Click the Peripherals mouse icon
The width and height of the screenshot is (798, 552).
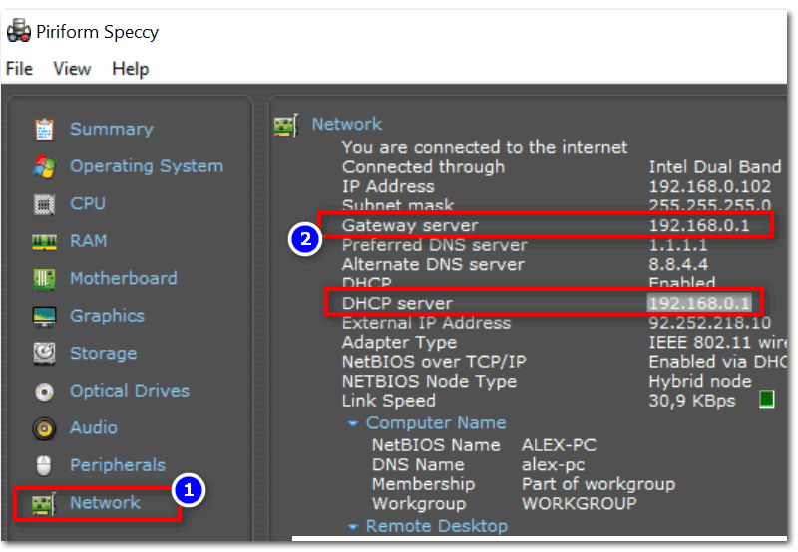click(x=44, y=465)
